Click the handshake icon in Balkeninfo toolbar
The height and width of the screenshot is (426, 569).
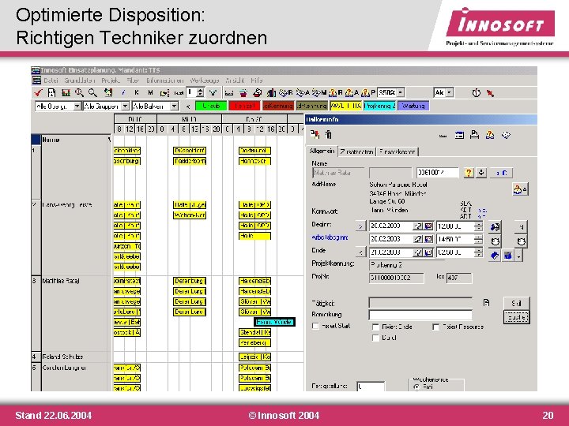[507, 135]
